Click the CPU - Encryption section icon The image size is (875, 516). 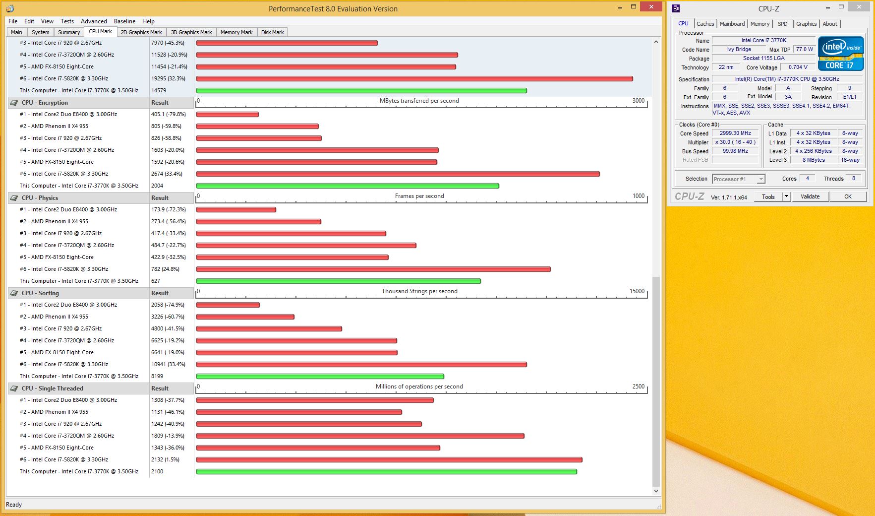14,103
